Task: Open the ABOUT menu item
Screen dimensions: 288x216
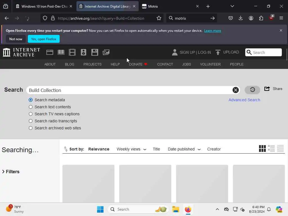Action: (50, 64)
